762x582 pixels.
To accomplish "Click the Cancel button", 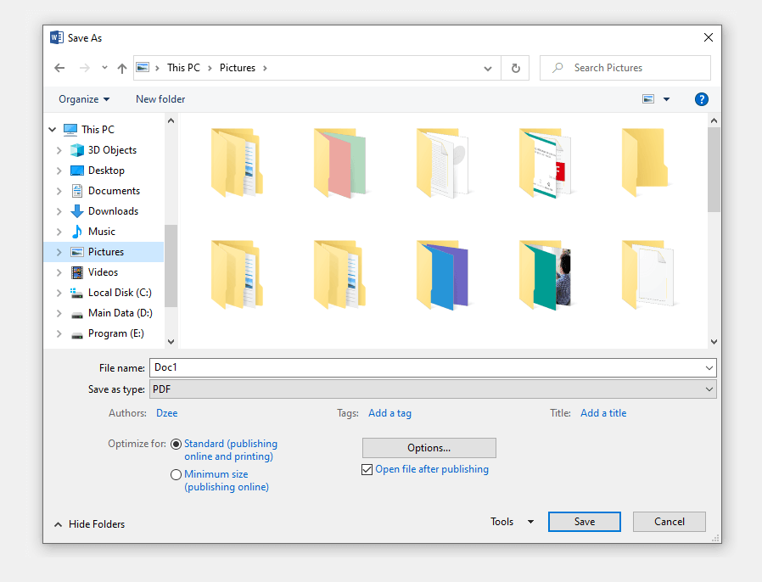I will point(670,522).
